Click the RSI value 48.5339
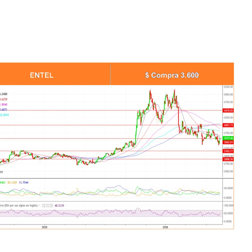 (x=59, y=205)
